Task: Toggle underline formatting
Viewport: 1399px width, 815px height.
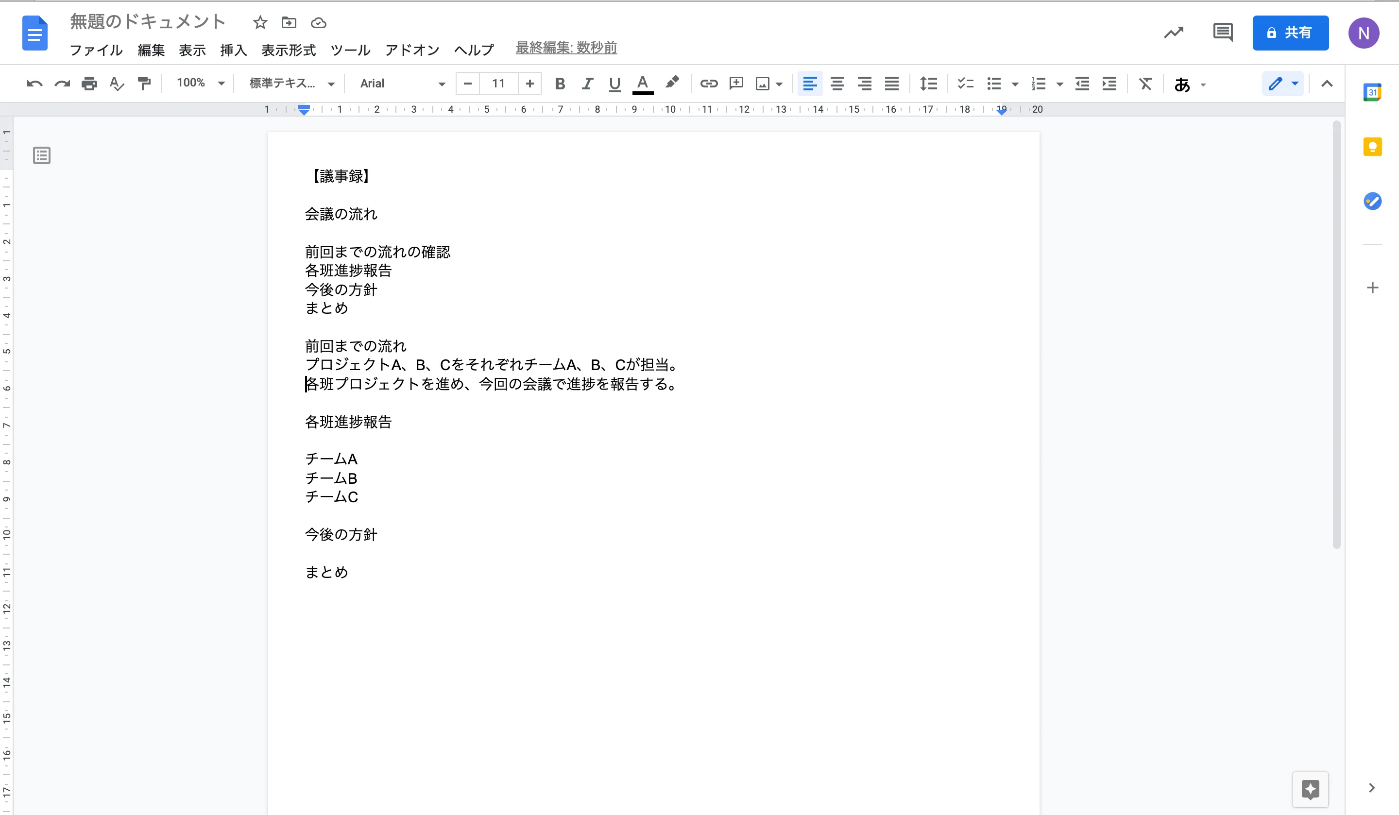Action: pyautogui.click(x=614, y=84)
